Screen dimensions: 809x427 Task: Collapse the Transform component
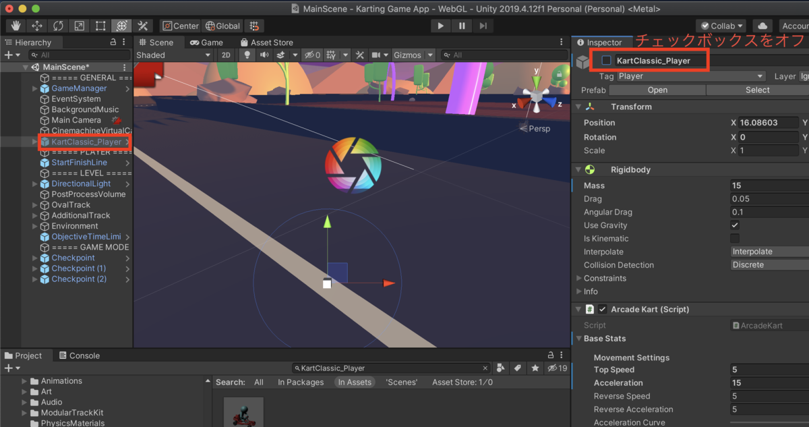point(578,107)
